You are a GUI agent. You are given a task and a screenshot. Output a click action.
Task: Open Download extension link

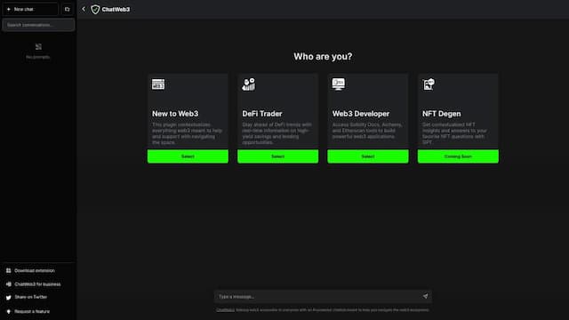pos(35,270)
